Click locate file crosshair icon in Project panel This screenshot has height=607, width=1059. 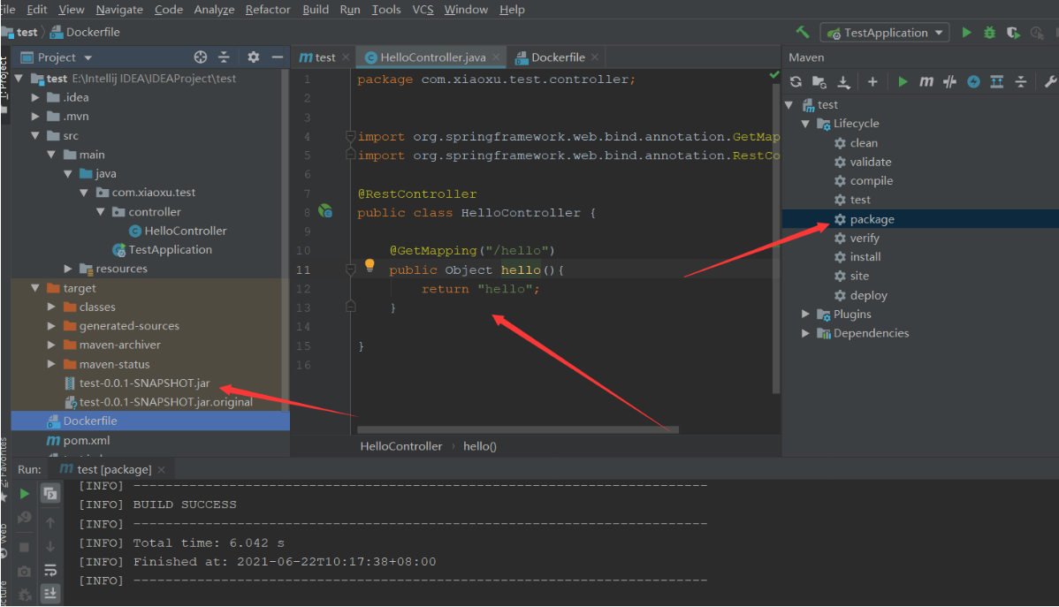tap(201, 57)
